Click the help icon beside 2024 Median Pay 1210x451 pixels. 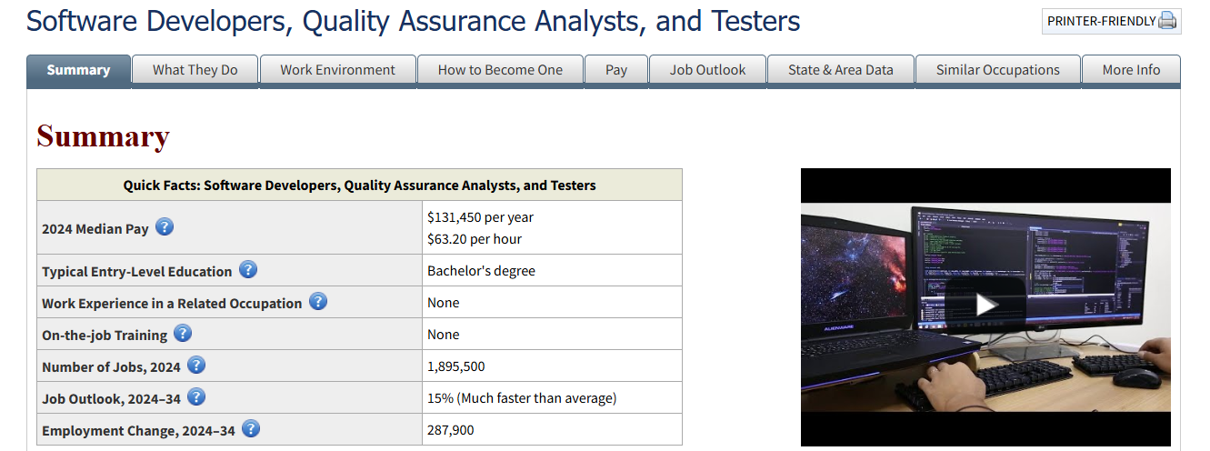[165, 227]
